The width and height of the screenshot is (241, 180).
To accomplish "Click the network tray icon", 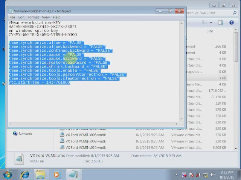I will pos(205,175).
